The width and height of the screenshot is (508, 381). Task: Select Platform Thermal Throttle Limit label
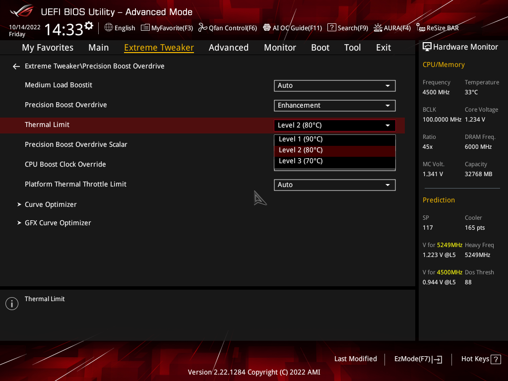point(75,184)
